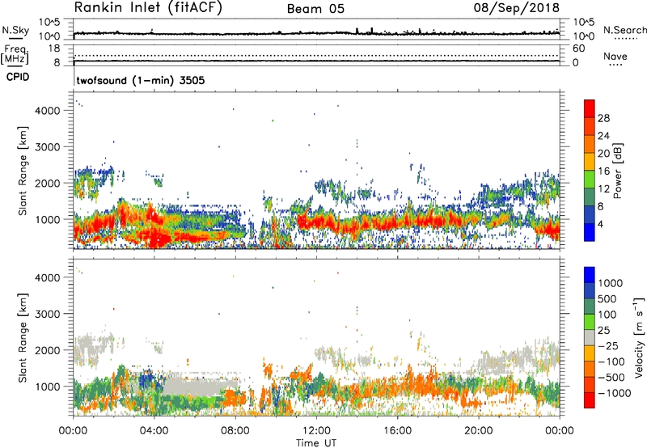This screenshot has width=647, height=448.
Task: Click the '-25' tick on velocity colorbar
Action: click(x=608, y=345)
